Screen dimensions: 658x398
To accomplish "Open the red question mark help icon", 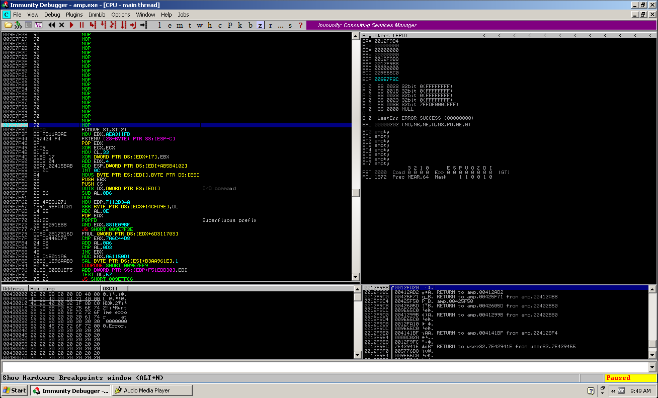I will point(300,25).
